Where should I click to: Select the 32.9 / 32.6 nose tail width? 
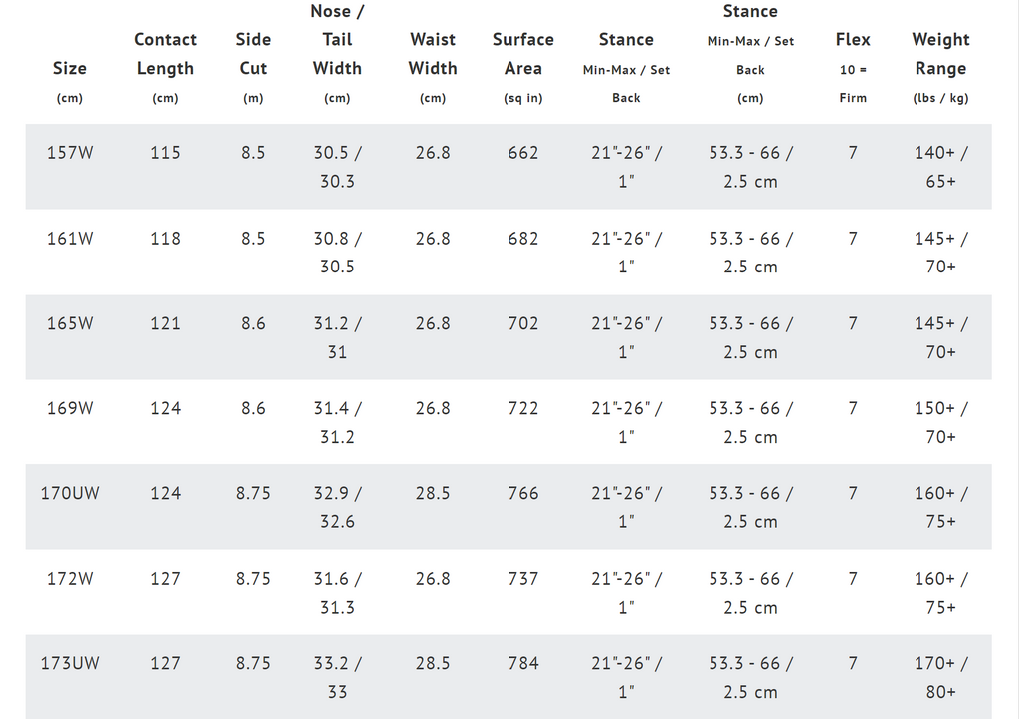337,507
